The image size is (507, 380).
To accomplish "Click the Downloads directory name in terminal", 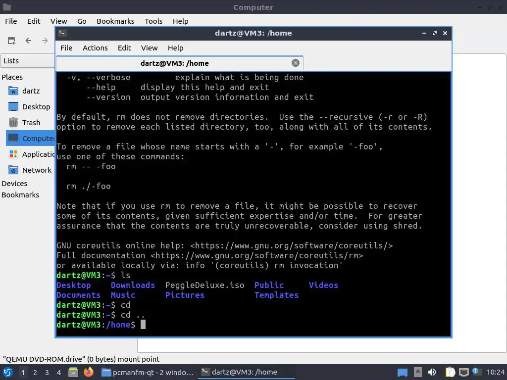I will coord(133,285).
